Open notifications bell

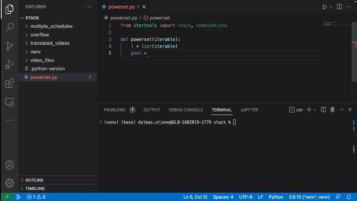click(349, 197)
